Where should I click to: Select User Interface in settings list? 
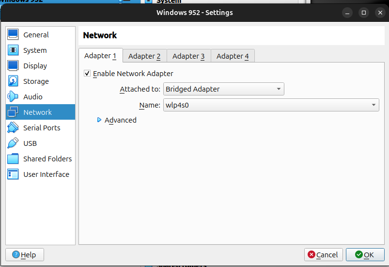tap(40, 174)
